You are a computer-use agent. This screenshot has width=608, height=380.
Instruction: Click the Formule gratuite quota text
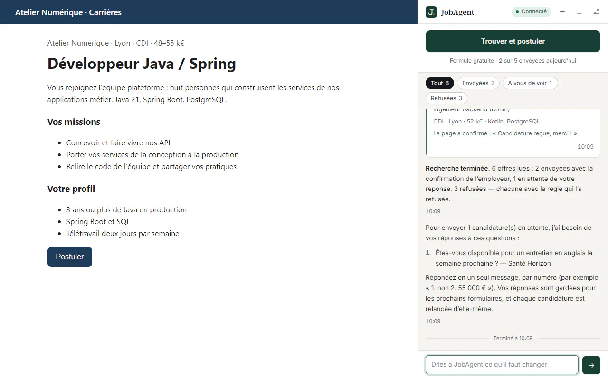pos(513,61)
